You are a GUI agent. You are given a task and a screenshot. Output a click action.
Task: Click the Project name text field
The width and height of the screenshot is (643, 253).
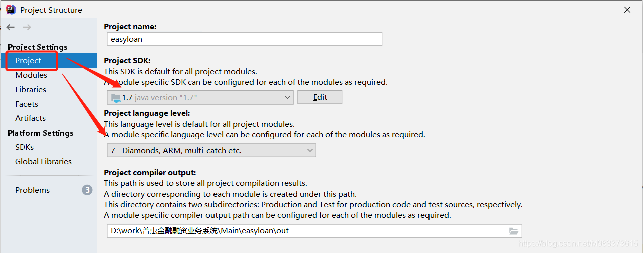pos(245,39)
